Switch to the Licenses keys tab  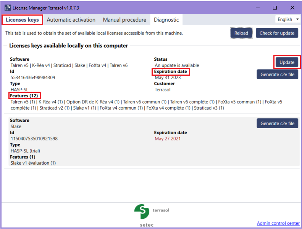(23, 20)
